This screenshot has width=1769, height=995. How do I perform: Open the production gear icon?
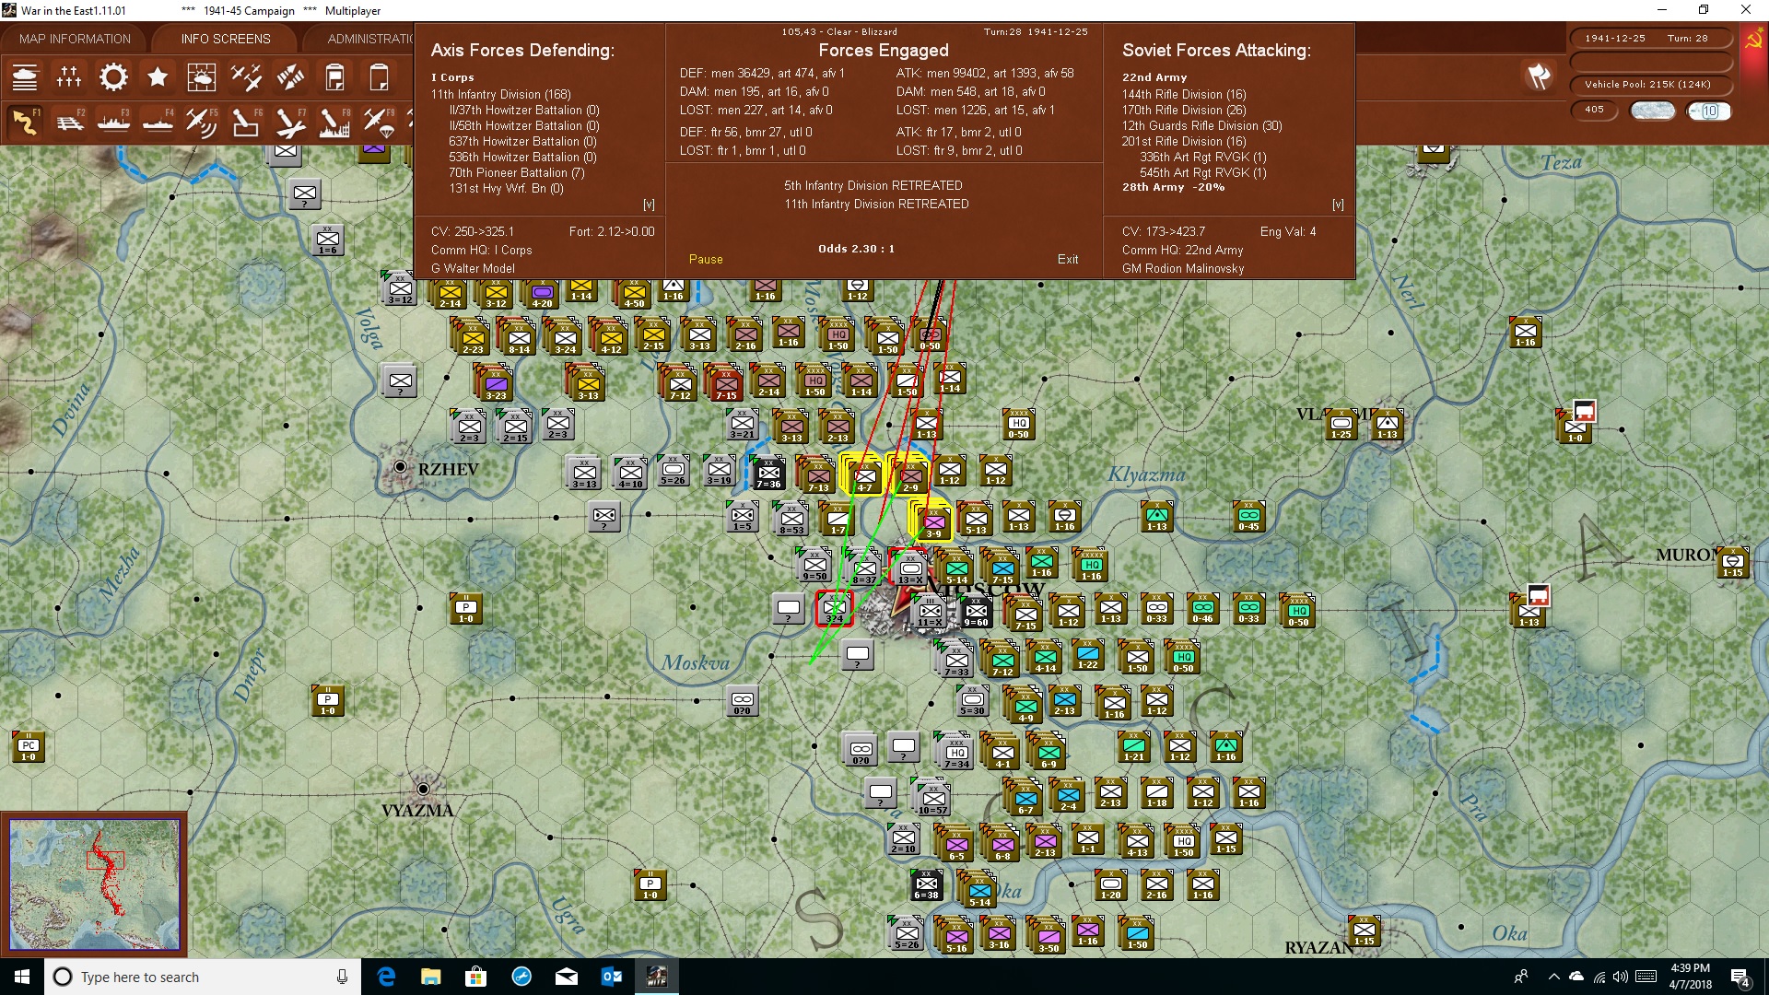tap(113, 77)
